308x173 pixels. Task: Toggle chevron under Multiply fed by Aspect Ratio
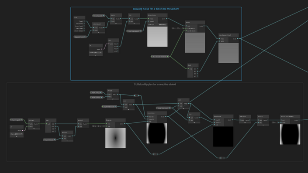click(x=67, y=141)
